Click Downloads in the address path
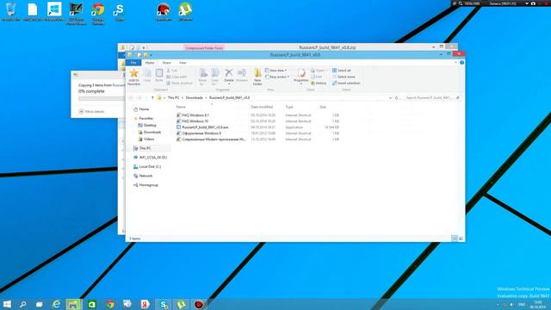Viewport: 551px width, 310px height. point(195,97)
